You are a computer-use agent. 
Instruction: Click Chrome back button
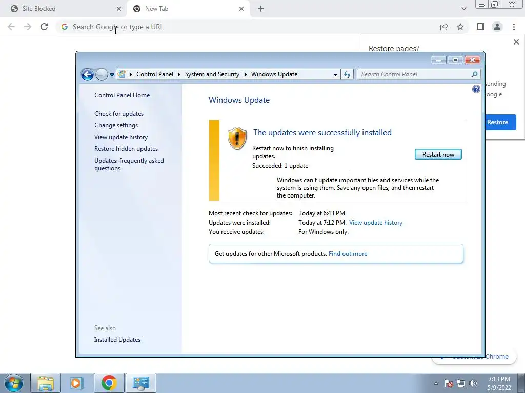point(11,27)
